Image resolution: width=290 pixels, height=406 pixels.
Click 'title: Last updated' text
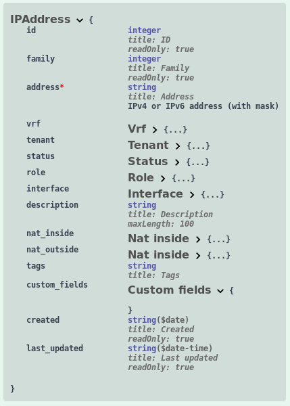[x=173, y=358]
